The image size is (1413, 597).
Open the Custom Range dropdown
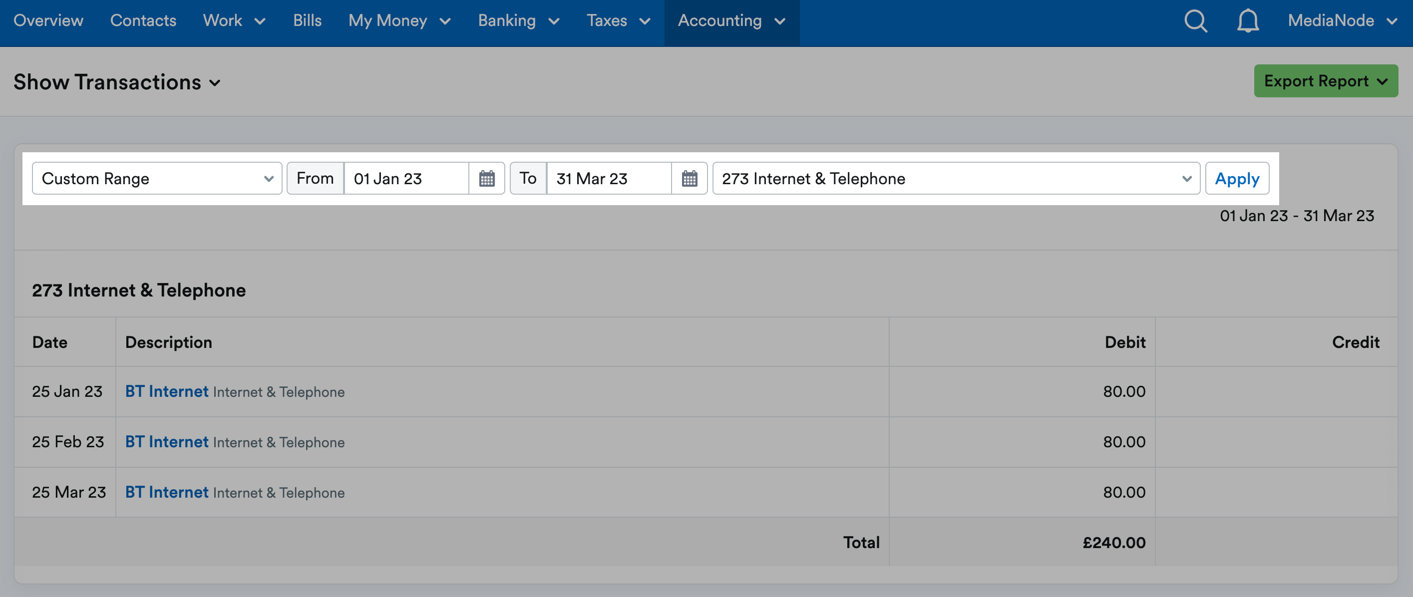tap(157, 178)
